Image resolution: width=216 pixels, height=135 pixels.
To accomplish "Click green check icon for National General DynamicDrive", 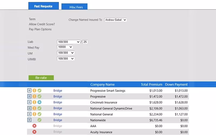I will (x=39, y=108).
